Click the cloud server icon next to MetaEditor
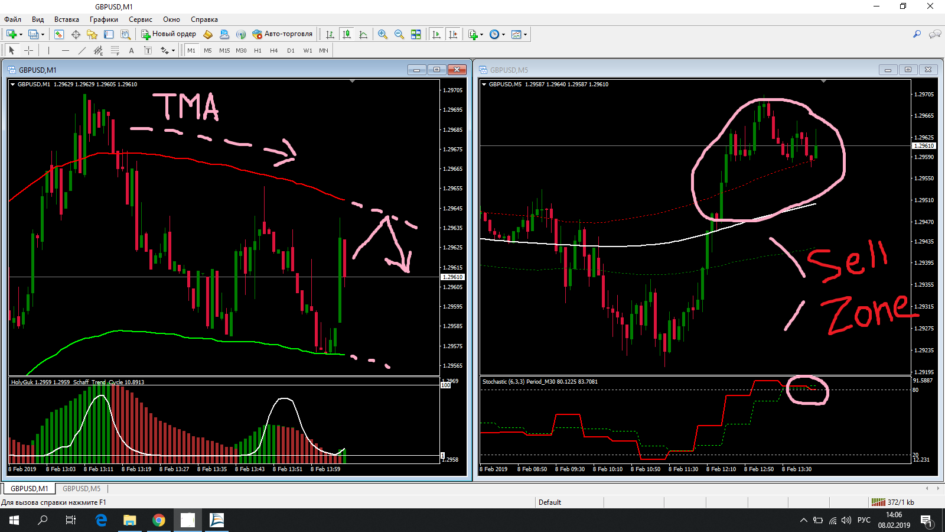The height and width of the screenshot is (532, 945). [x=224, y=34]
